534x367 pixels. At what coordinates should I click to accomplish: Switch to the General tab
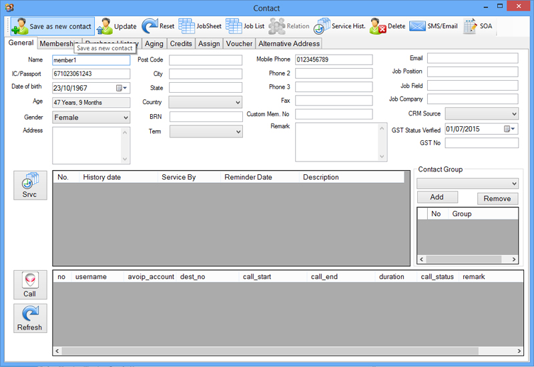click(21, 43)
